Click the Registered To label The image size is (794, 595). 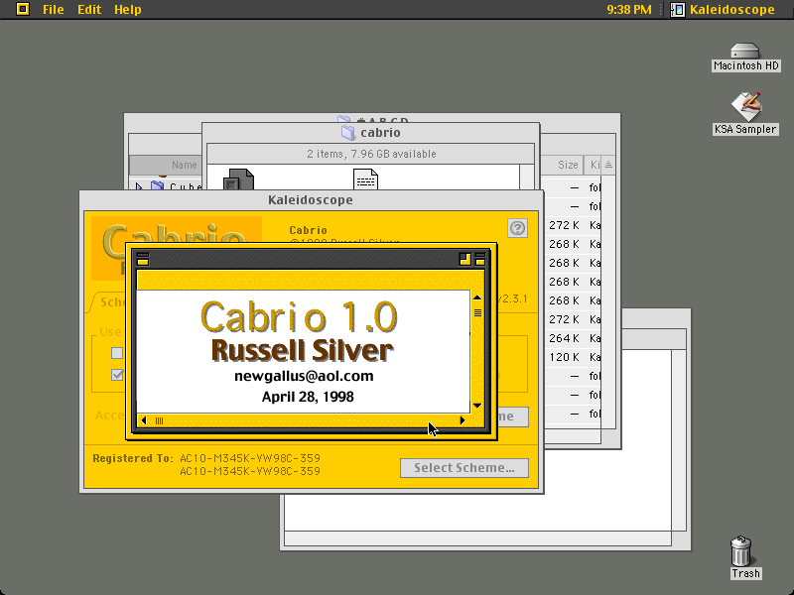pos(133,458)
